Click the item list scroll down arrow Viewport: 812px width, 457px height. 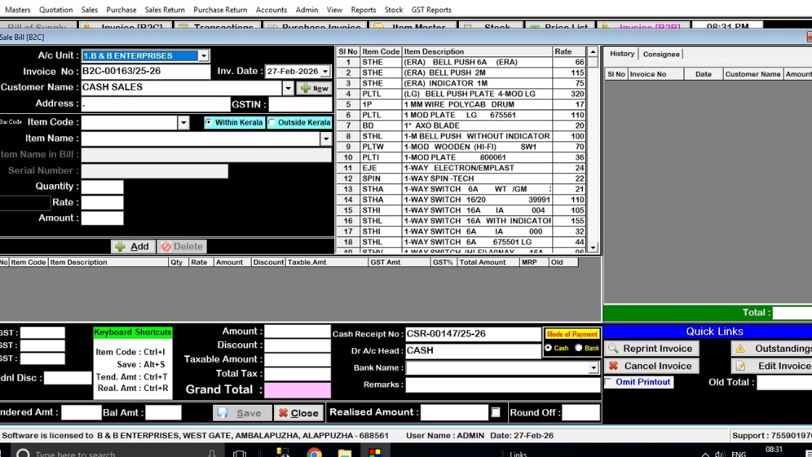click(x=593, y=248)
